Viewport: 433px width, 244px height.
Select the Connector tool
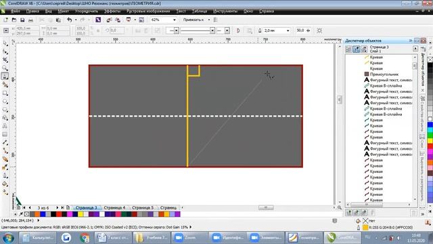5,151
